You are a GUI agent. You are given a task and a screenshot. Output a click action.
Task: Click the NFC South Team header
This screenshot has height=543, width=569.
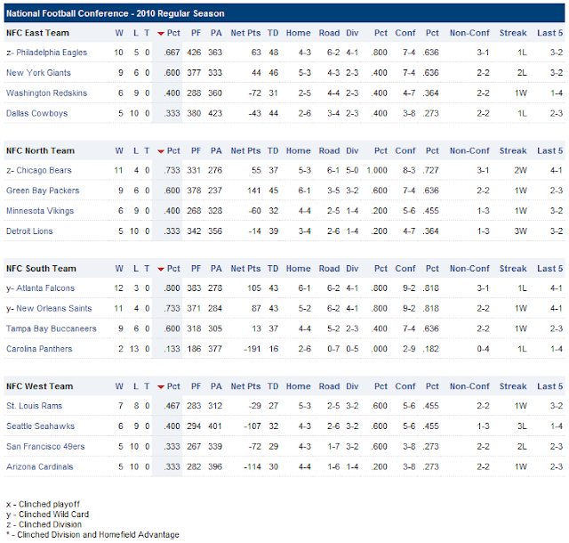(41, 269)
